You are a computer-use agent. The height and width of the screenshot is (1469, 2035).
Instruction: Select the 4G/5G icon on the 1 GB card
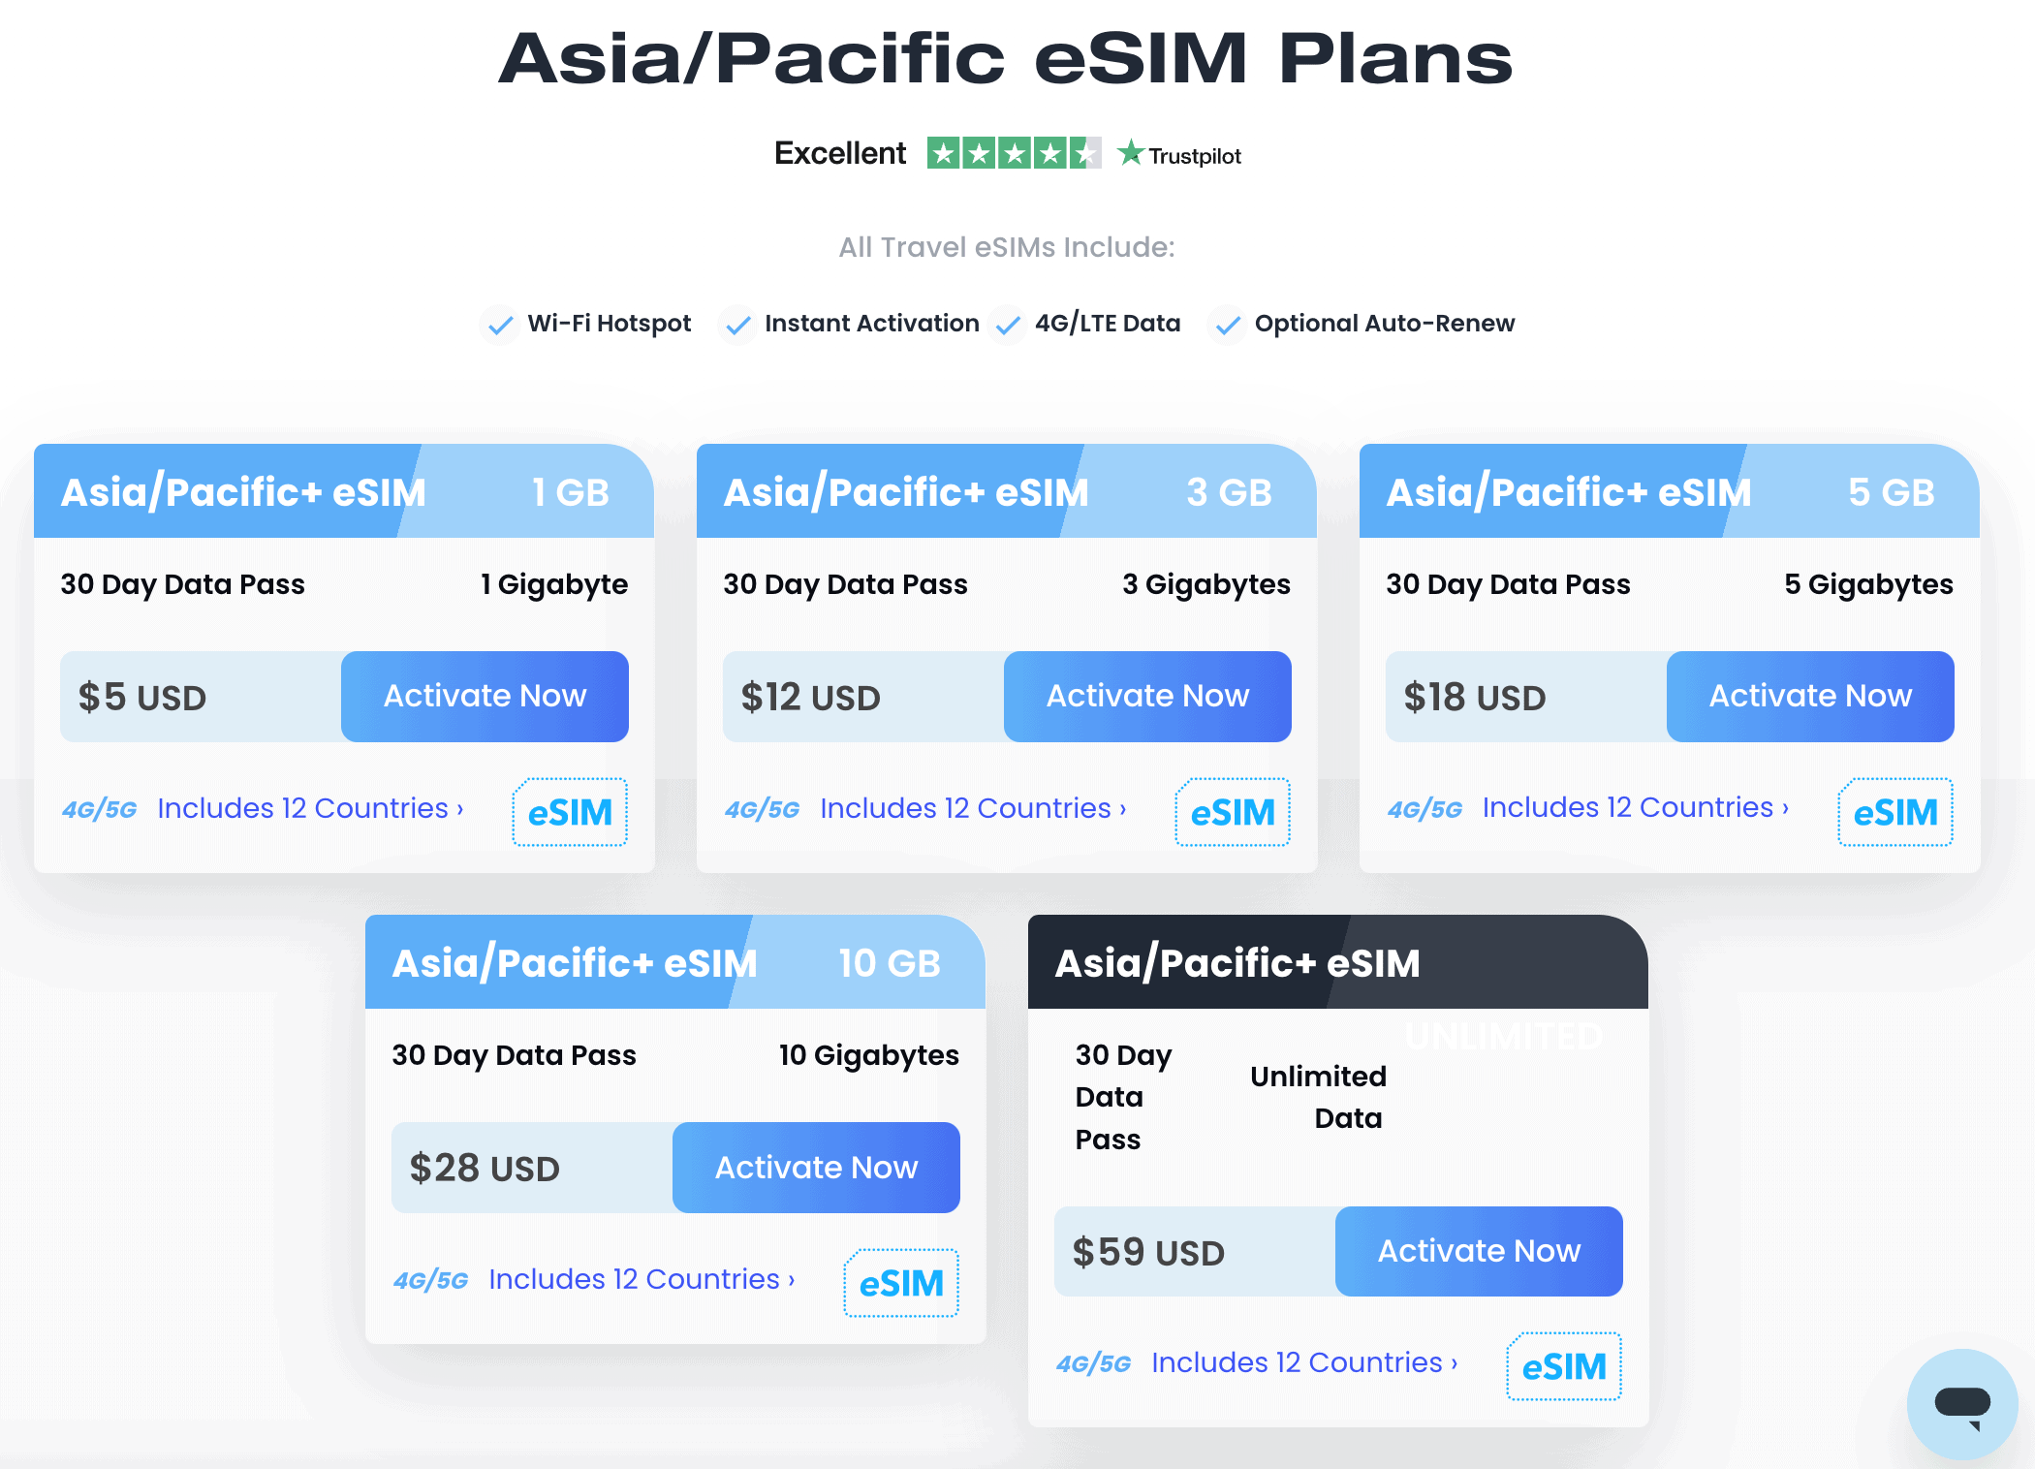[x=100, y=808]
